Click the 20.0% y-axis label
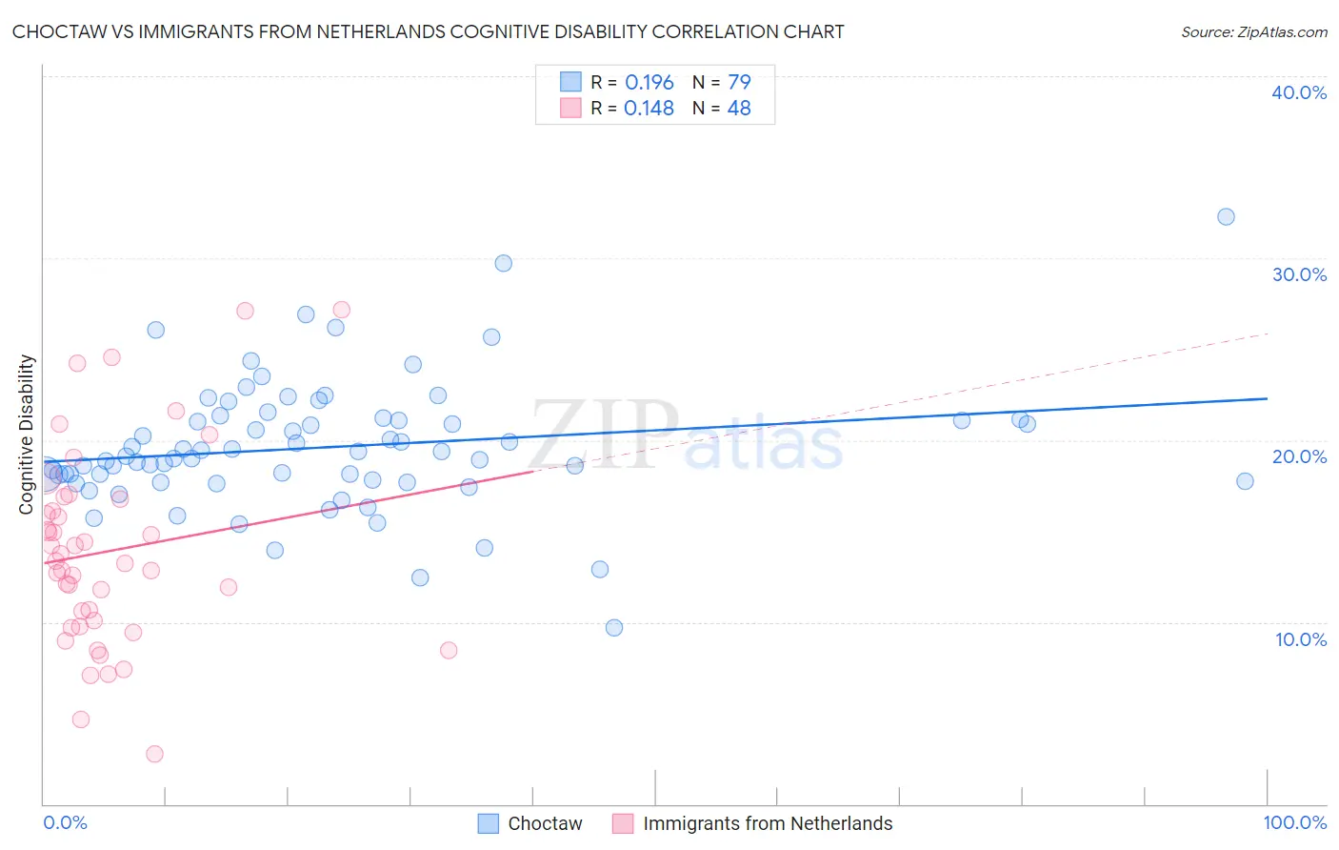This screenshot has height=850, width=1339. coord(1299,456)
